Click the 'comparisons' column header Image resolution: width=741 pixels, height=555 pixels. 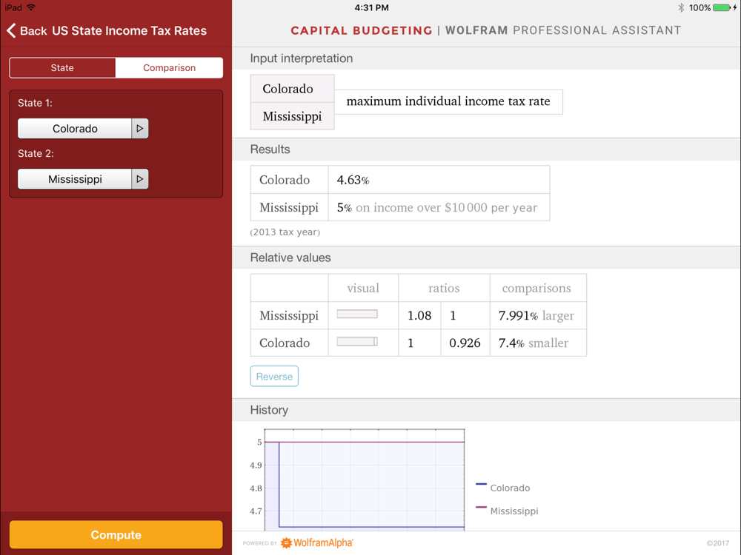[x=536, y=289]
